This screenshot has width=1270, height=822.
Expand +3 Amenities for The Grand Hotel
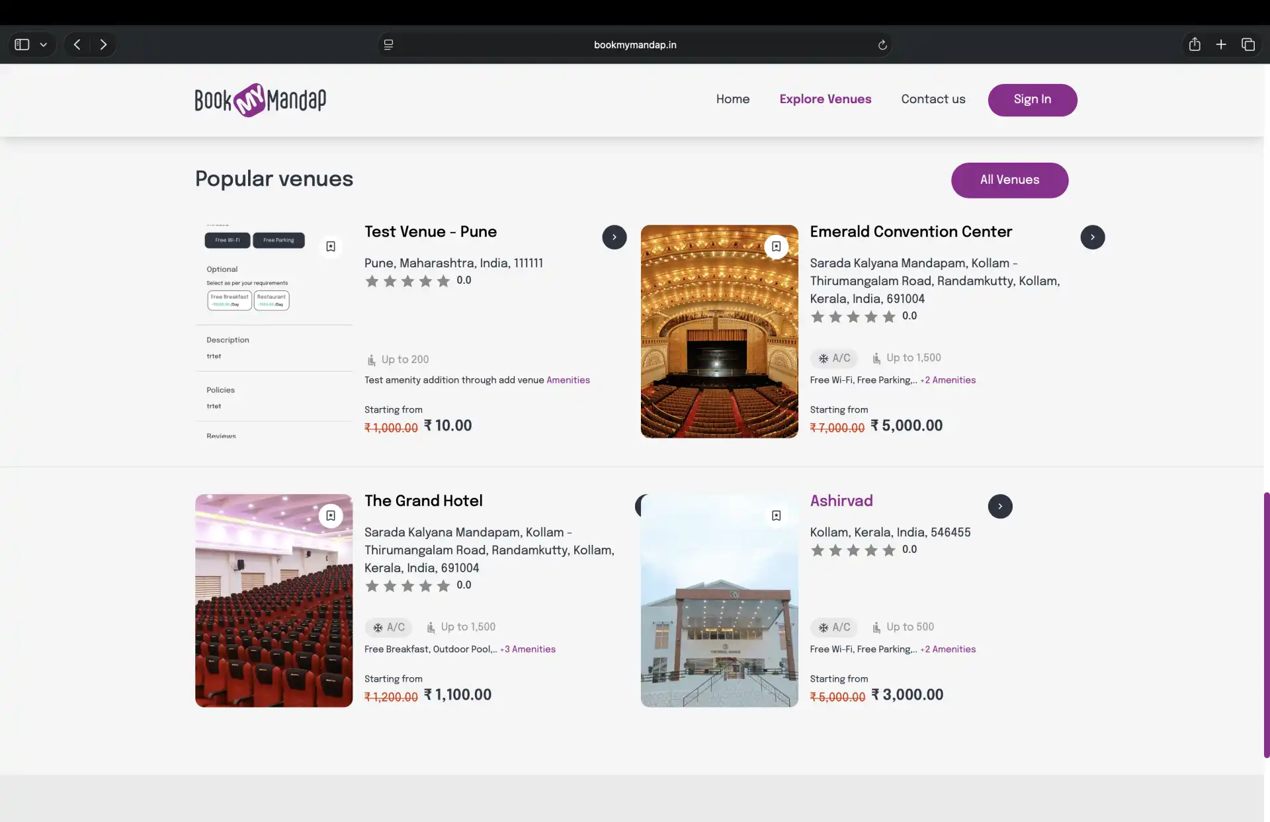tap(527, 649)
